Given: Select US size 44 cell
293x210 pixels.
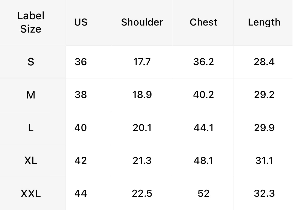Looking at the screenshot, I should 81,194.
